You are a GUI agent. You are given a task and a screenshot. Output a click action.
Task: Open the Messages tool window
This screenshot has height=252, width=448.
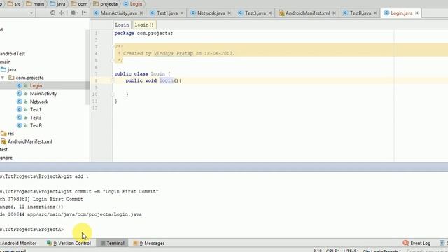(x=149, y=244)
